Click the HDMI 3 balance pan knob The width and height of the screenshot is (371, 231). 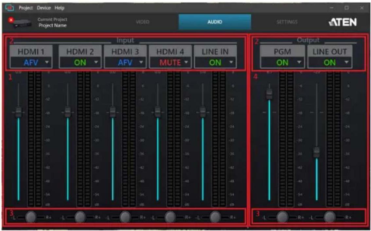click(125, 217)
